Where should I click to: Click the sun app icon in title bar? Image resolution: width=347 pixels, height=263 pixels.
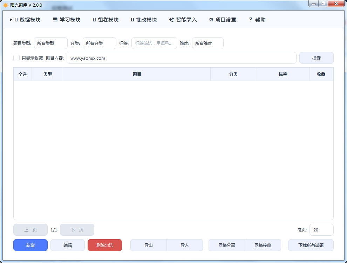coord(6,5)
